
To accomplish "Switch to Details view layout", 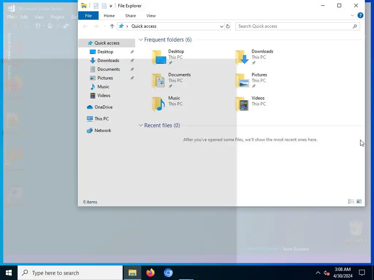I will point(351,202).
